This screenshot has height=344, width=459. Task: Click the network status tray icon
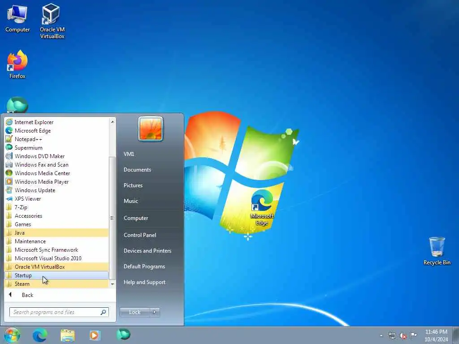coord(392,335)
